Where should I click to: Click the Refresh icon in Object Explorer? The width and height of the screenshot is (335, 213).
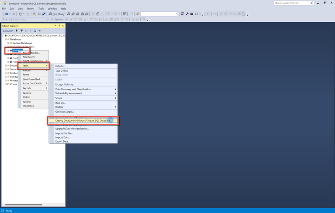35,31
